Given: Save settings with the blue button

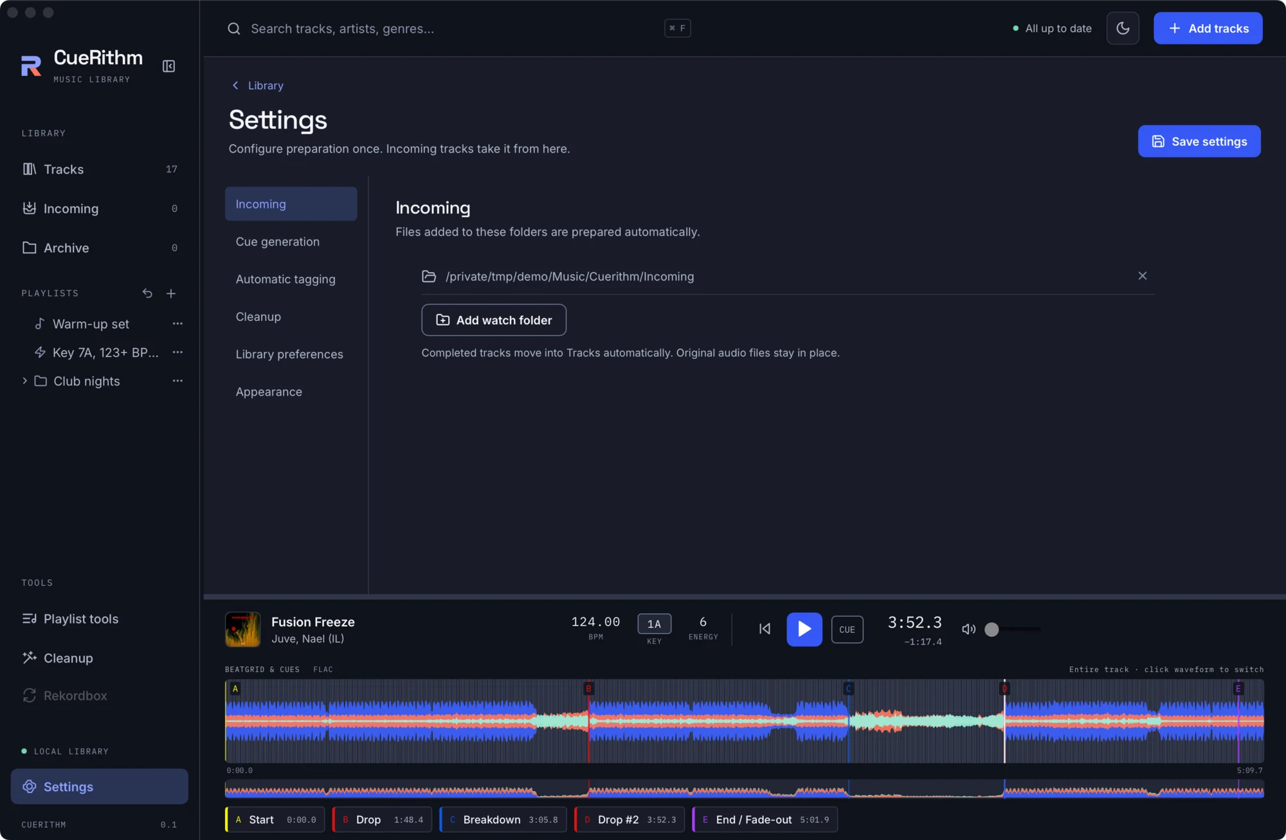Looking at the screenshot, I should pos(1199,142).
